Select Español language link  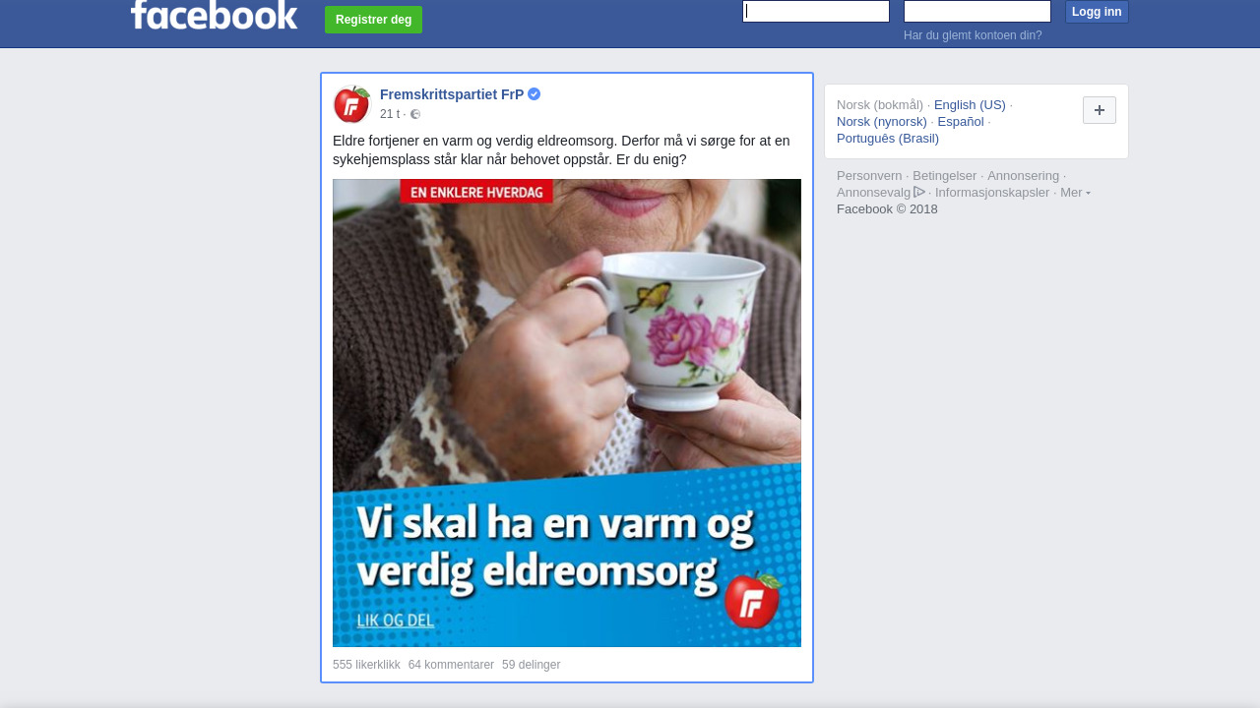coord(961,121)
